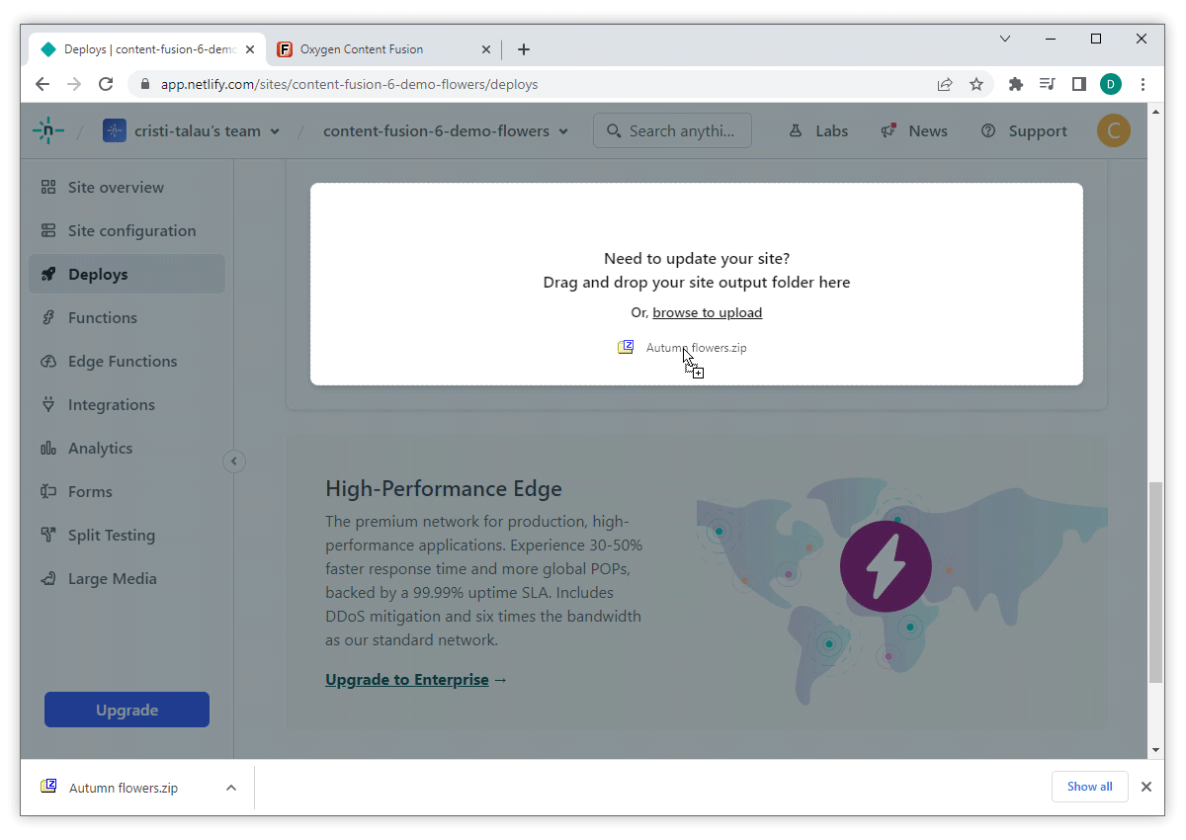
Task: Switch to the Oxygen Content Fusion tab
Action: coord(385,49)
